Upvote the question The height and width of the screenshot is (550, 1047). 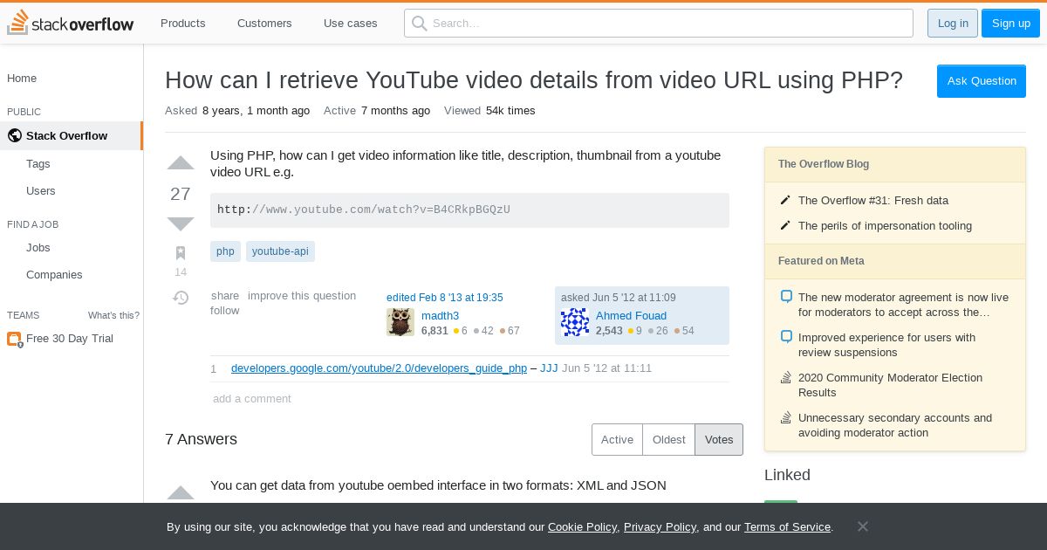(x=181, y=163)
